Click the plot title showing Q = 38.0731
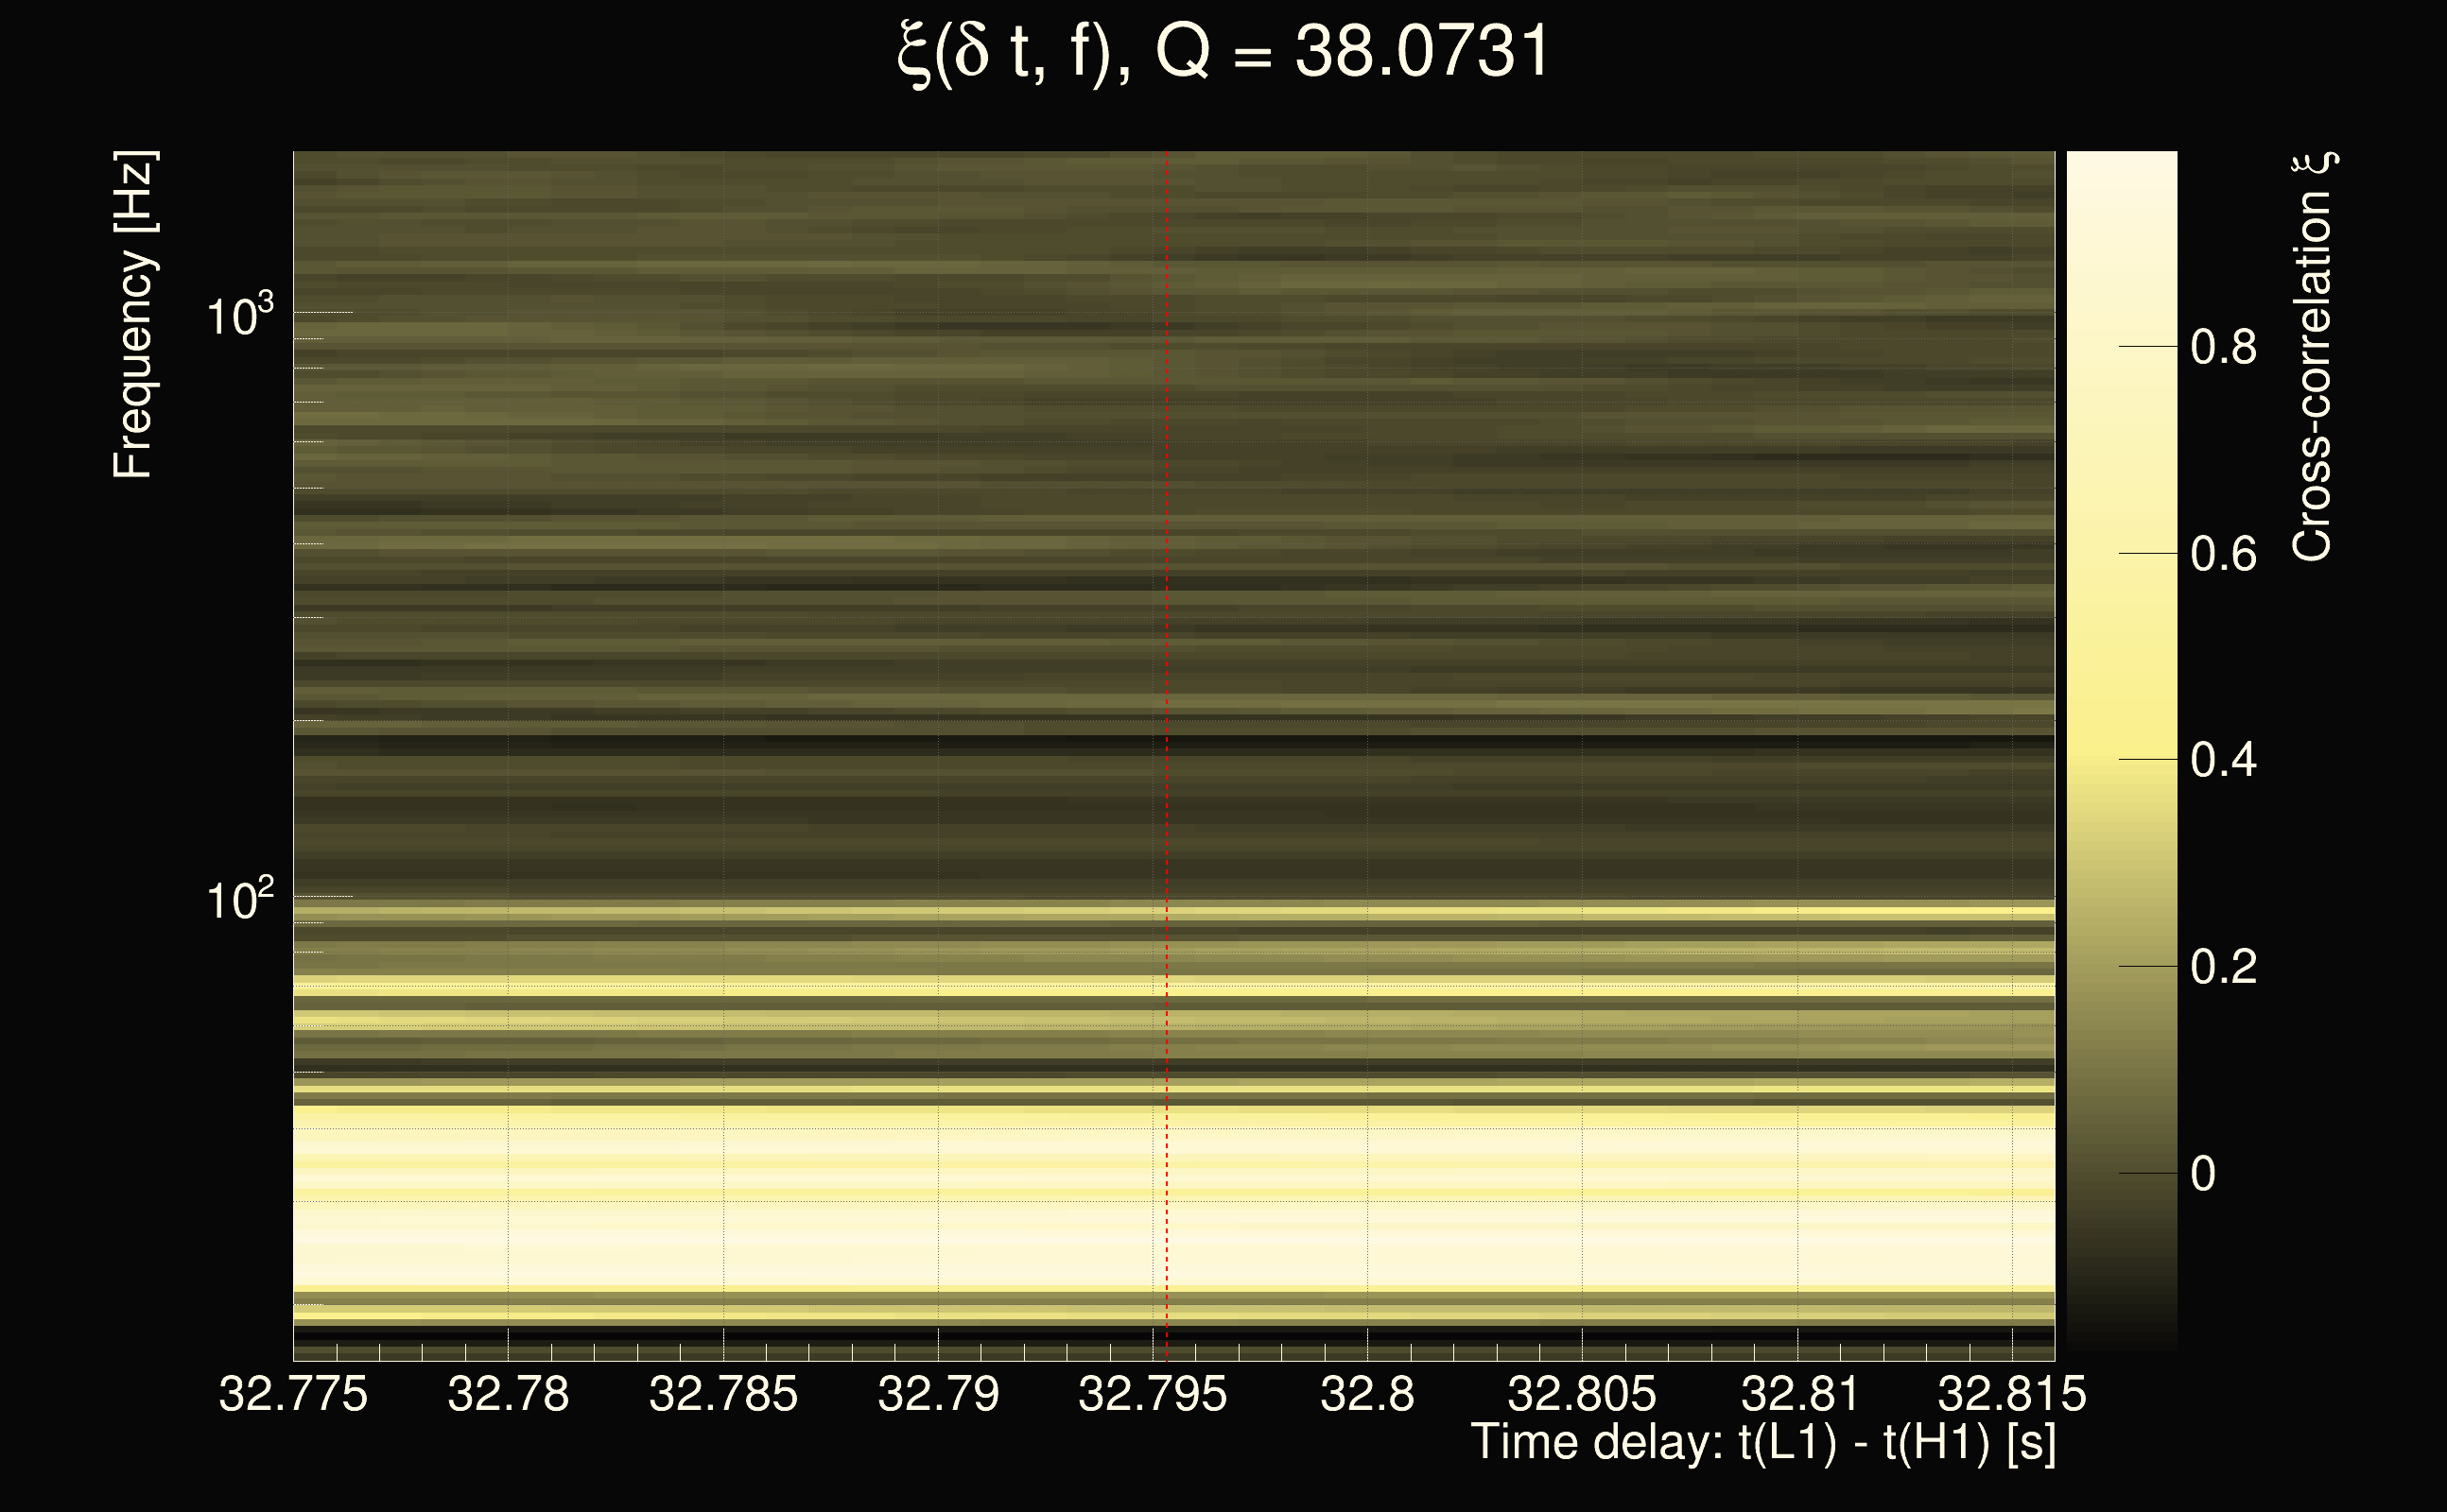 (1223, 52)
